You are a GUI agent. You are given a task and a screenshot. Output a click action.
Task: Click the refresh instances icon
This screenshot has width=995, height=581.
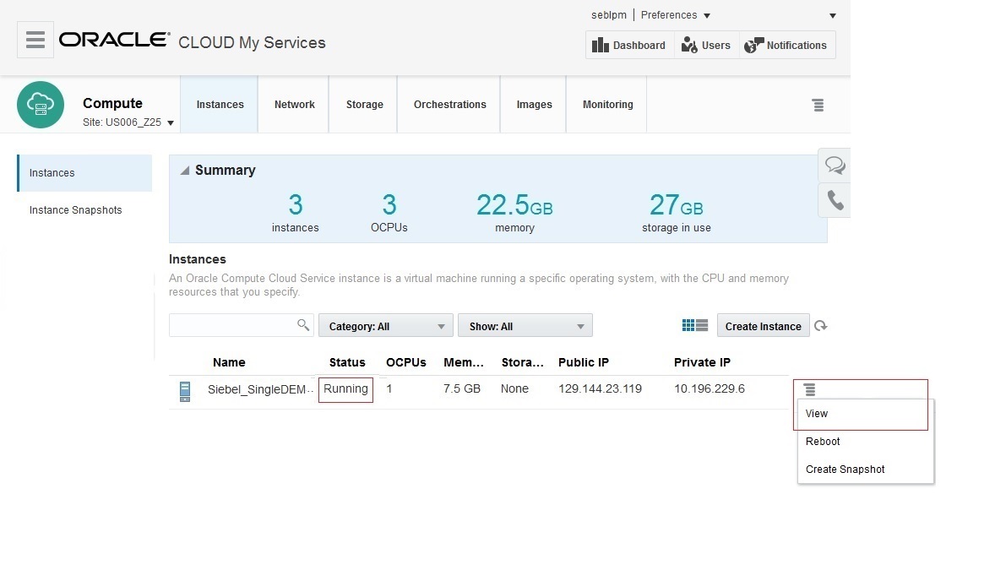pos(821,326)
